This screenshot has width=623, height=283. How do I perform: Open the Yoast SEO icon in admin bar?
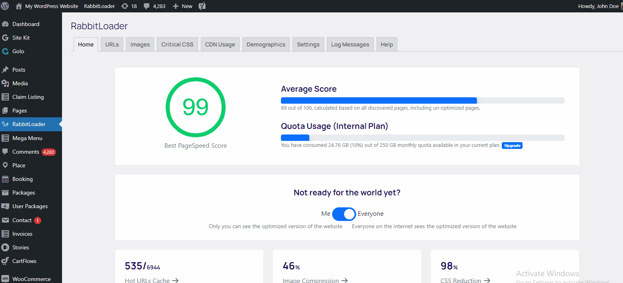(x=202, y=6)
